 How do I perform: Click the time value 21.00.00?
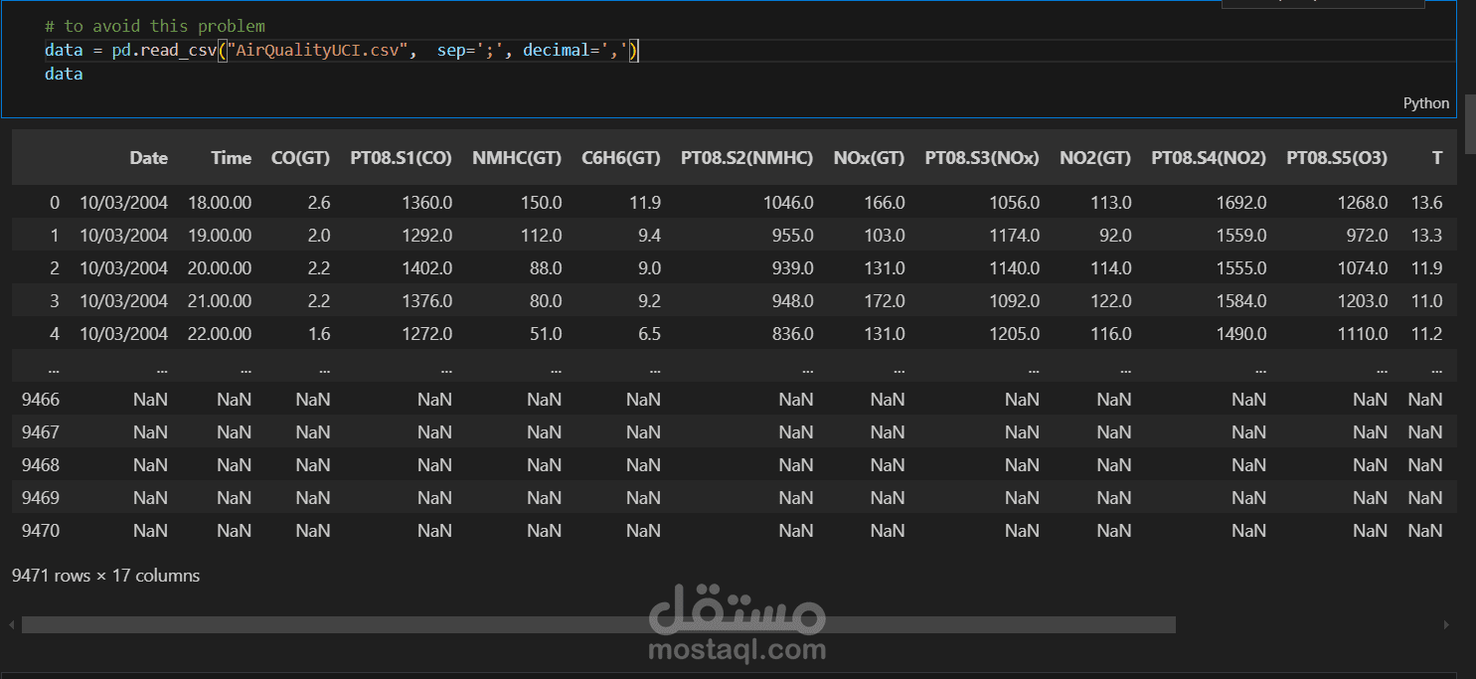click(x=220, y=301)
